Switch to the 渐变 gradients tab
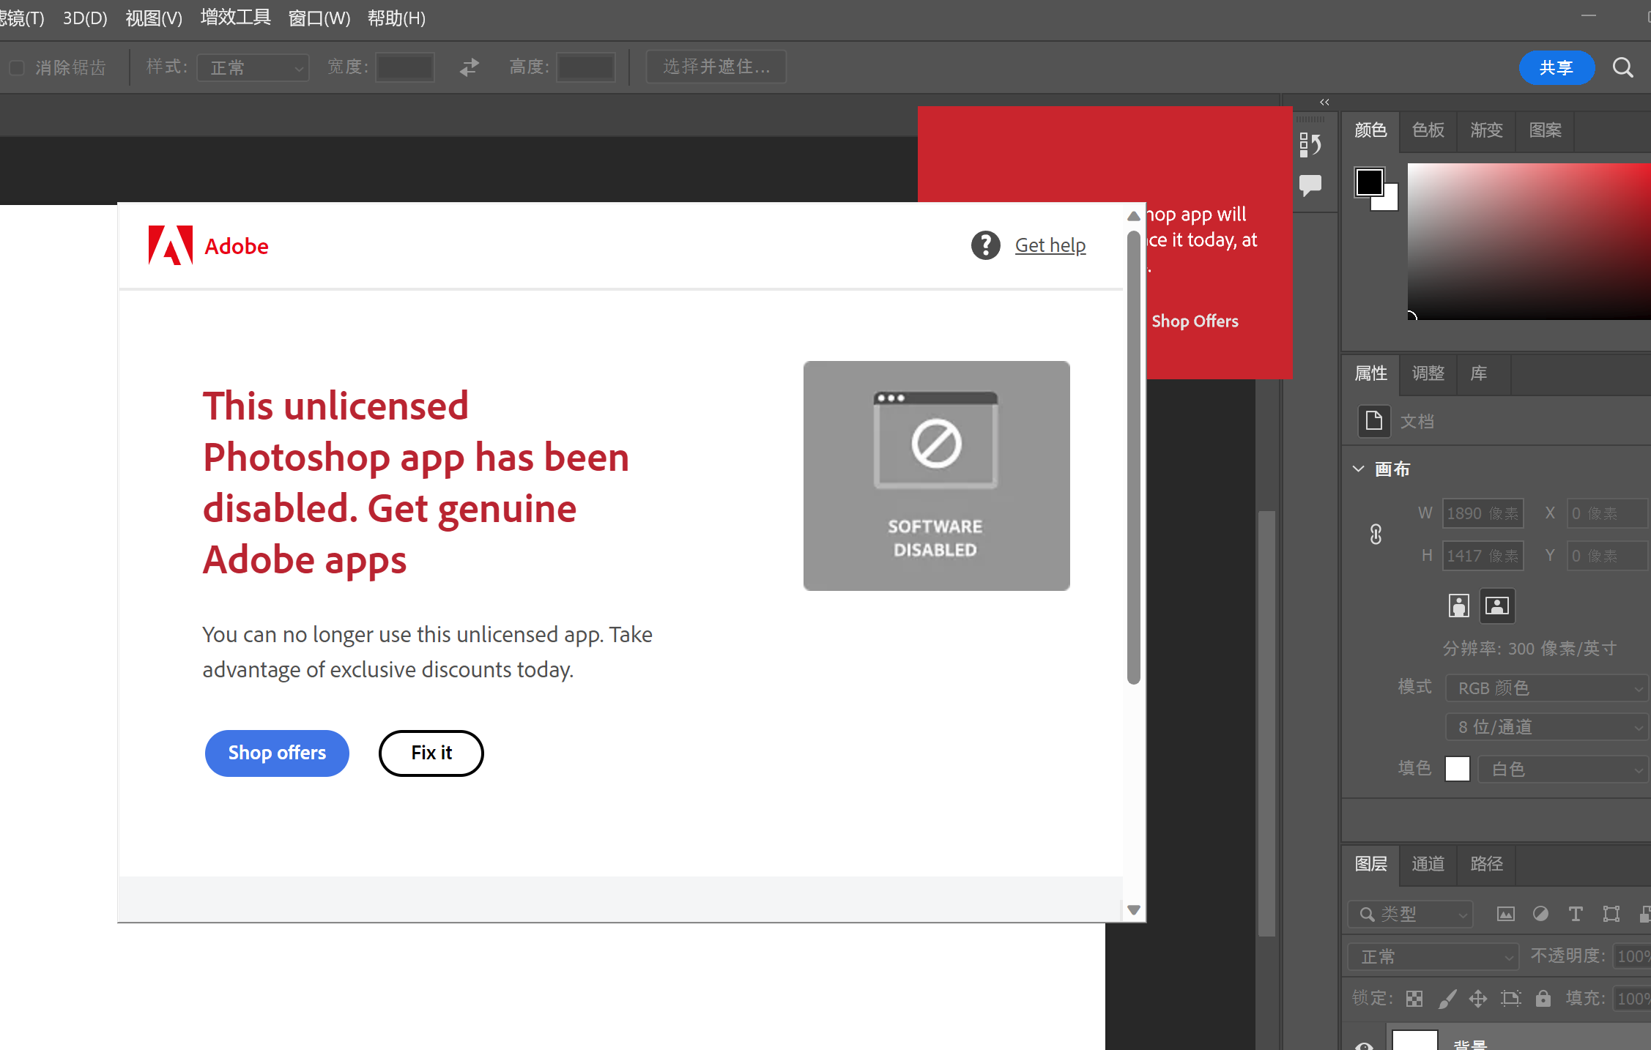Screen dimensions: 1651x1050 (1487, 130)
